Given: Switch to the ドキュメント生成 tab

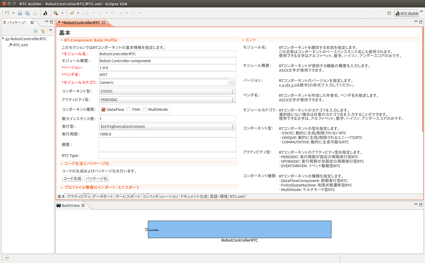Looking at the screenshot, I should [x=194, y=197].
